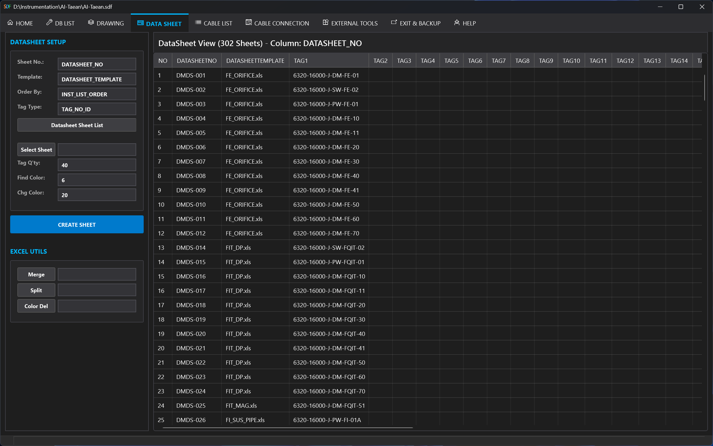Image resolution: width=713 pixels, height=446 pixels.
Task: Click the Color Del button
Action: tap(36, 306)
